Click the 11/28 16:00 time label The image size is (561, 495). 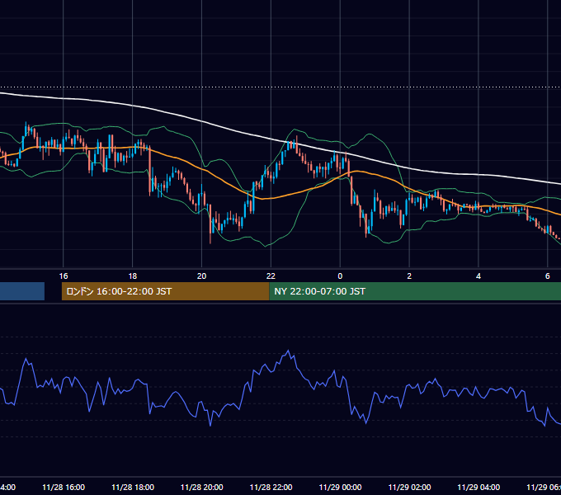[x=64, y=487]
